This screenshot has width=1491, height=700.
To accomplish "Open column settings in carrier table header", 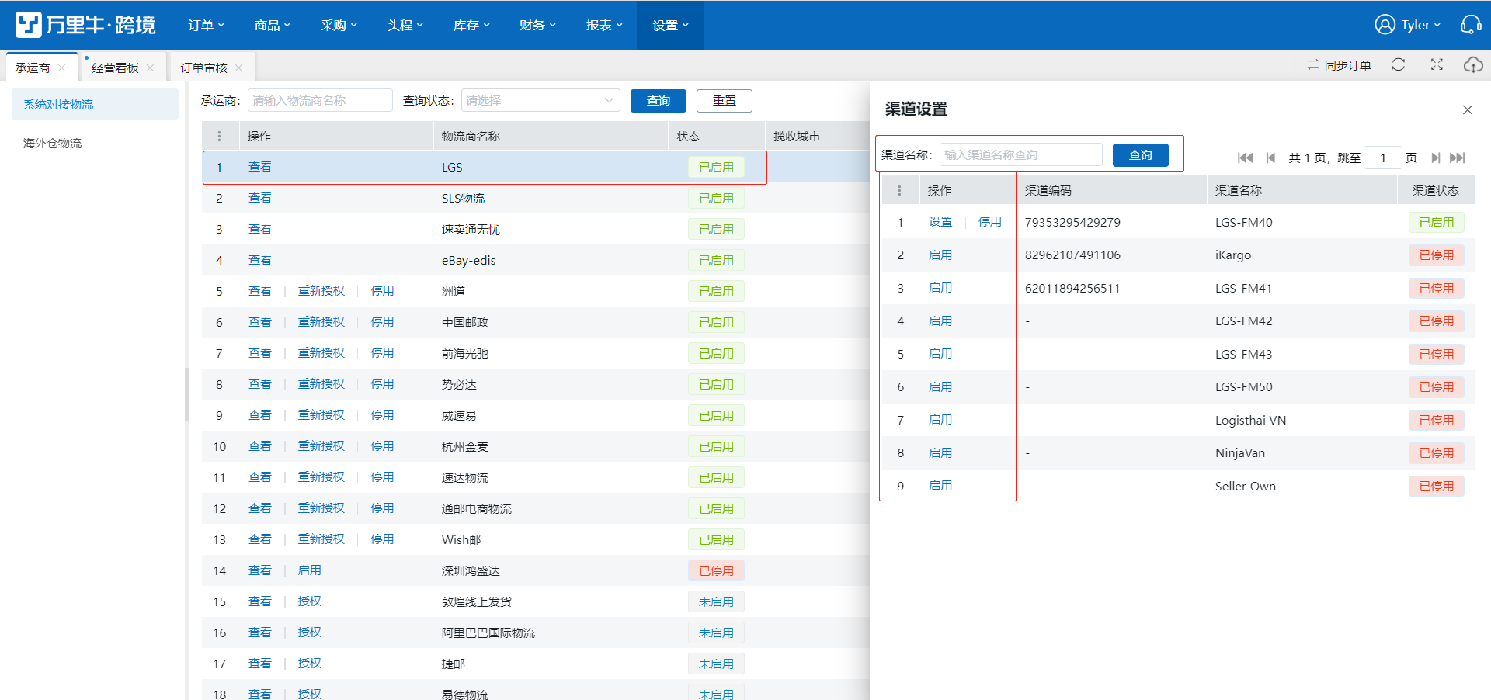I will click(220, 137).
